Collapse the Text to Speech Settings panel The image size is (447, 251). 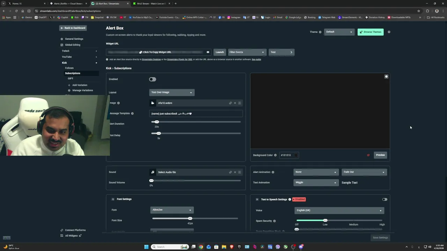tap(257, 199)
